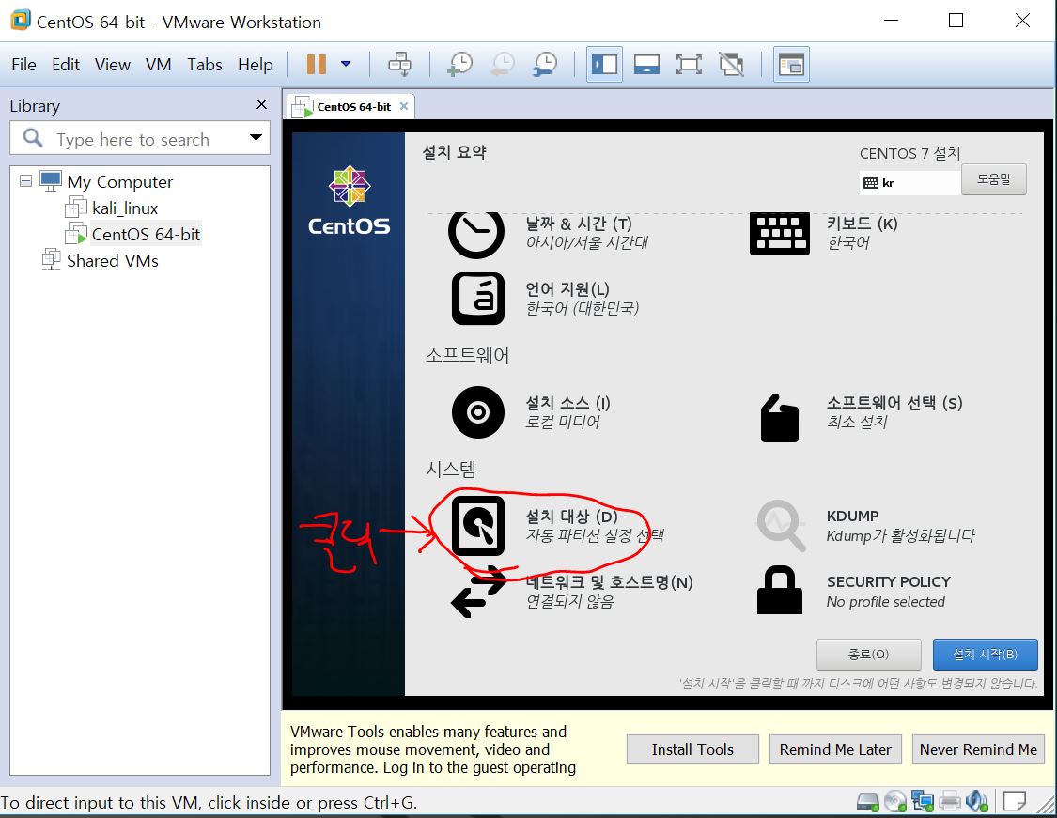Open the Edit menu
The width and height of the screenshot is (1057, 818).
[x=66, y=65]
